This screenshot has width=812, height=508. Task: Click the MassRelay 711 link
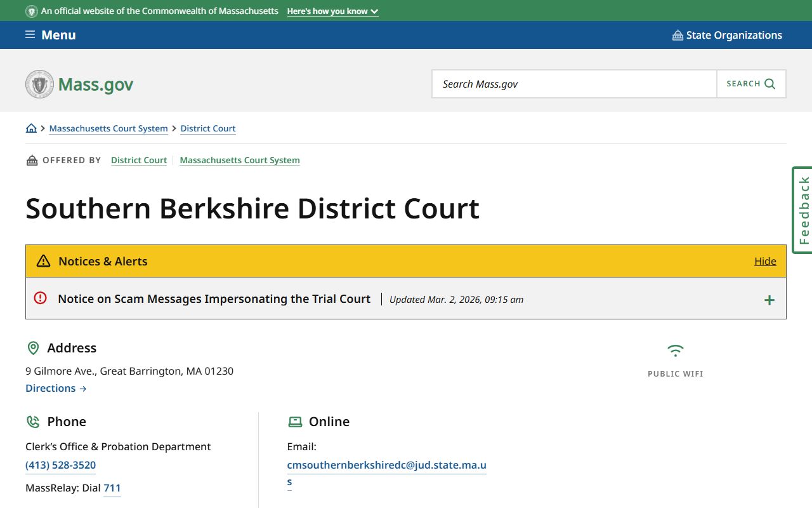(x=112, y=488)
